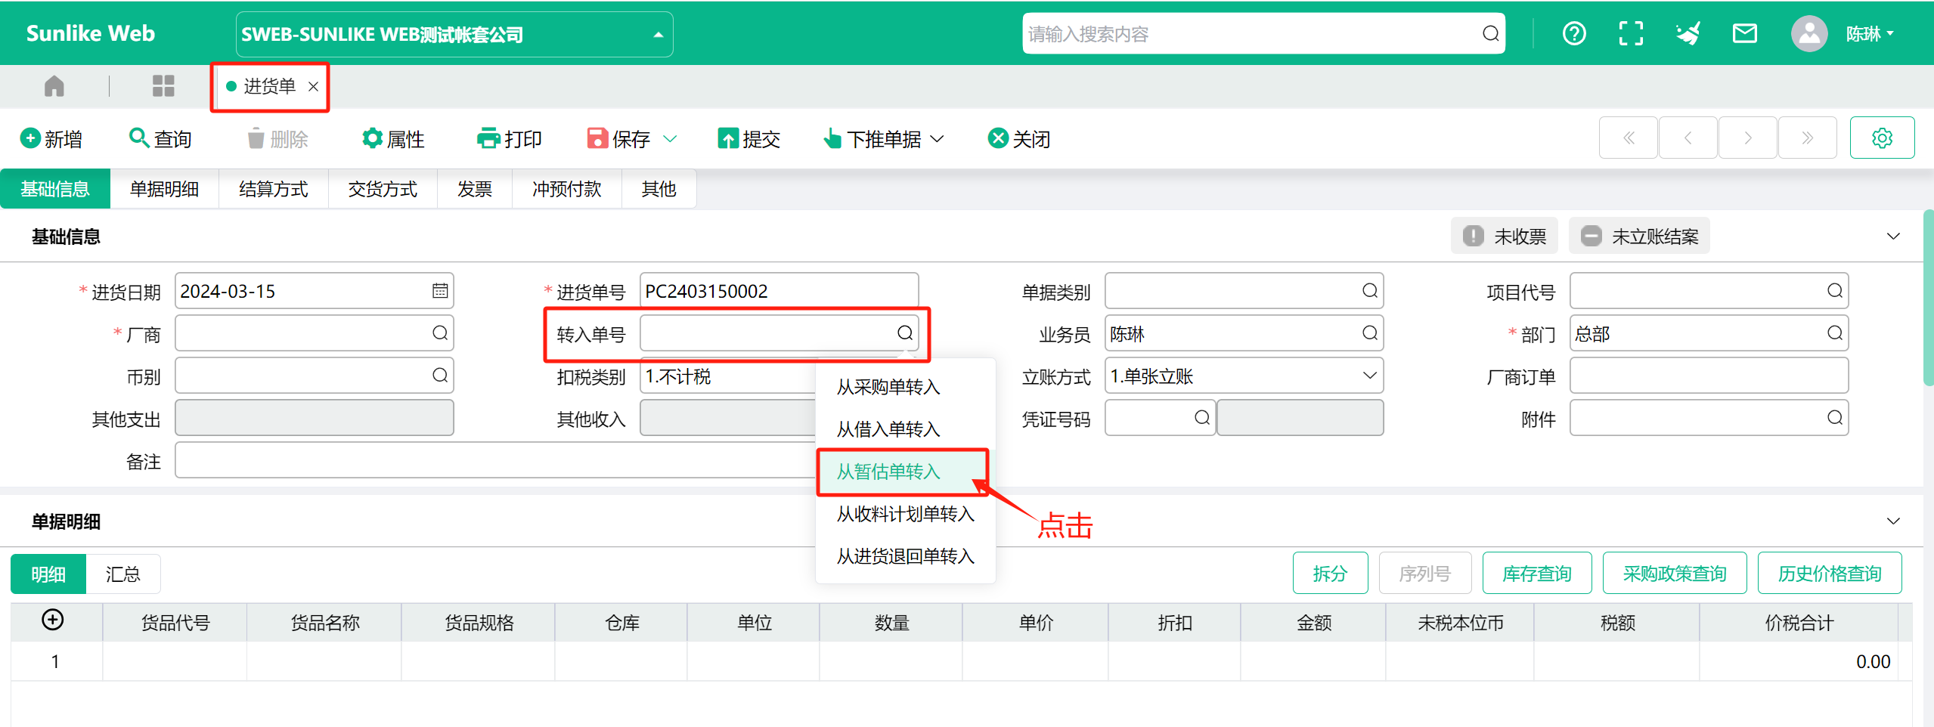Click 新增 to add a new document
Screen dimensions: 1934x727
(x=51, y=139)
